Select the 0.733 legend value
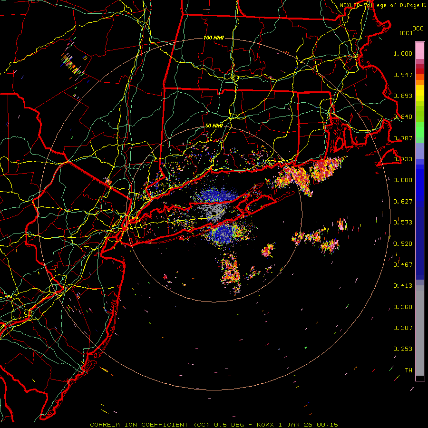The height and width of the screenshot is (428, 428). pos(403,159)
